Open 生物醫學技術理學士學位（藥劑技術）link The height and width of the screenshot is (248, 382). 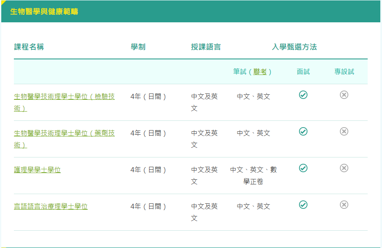64,133
